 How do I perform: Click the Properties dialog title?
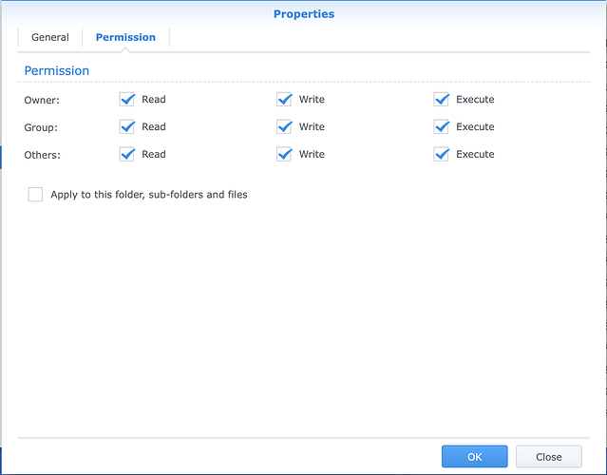(304, 14)
